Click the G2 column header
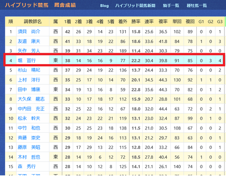226x179 pixels. (x=210, y=22)
